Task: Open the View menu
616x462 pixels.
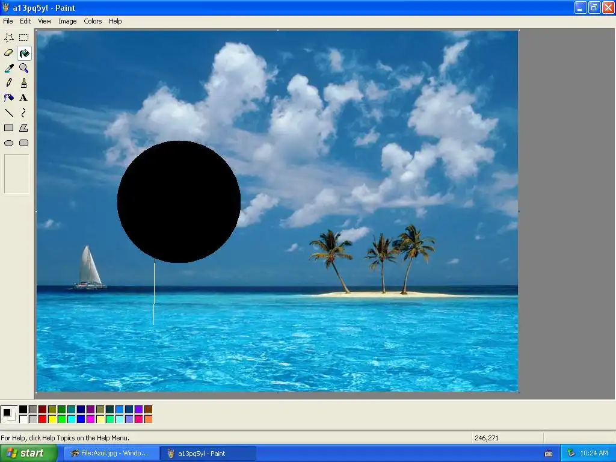Action: click(x=45, y=21)
